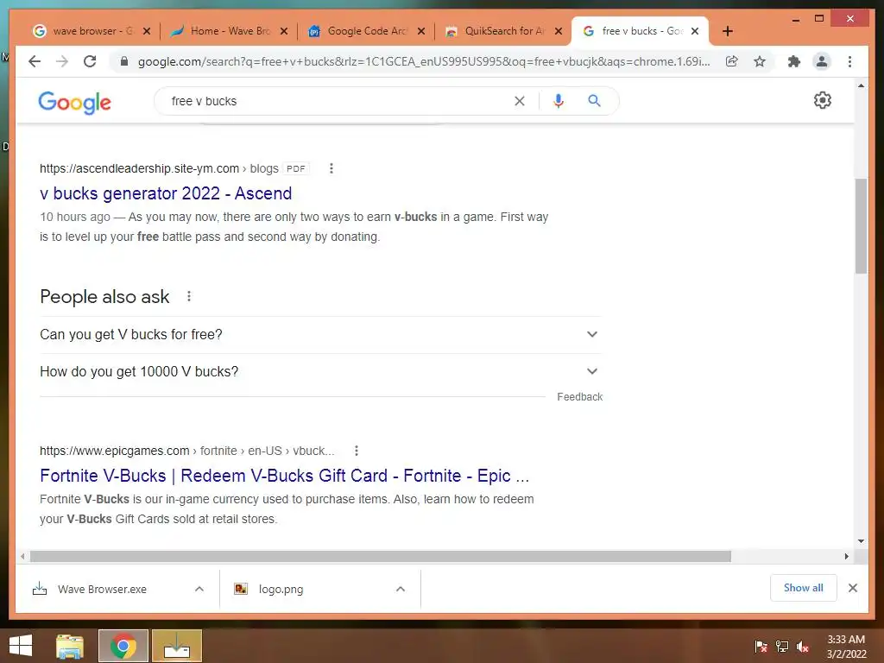The height and width of the screenshot is (663, 884).
Task: Click the muted volume tray icon
Action: tap(802, 647)
